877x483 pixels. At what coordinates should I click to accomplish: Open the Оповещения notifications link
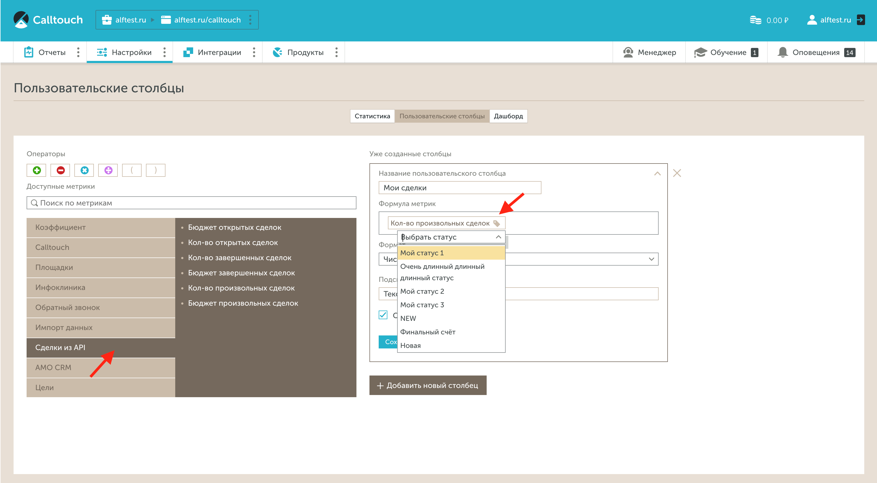816,52
